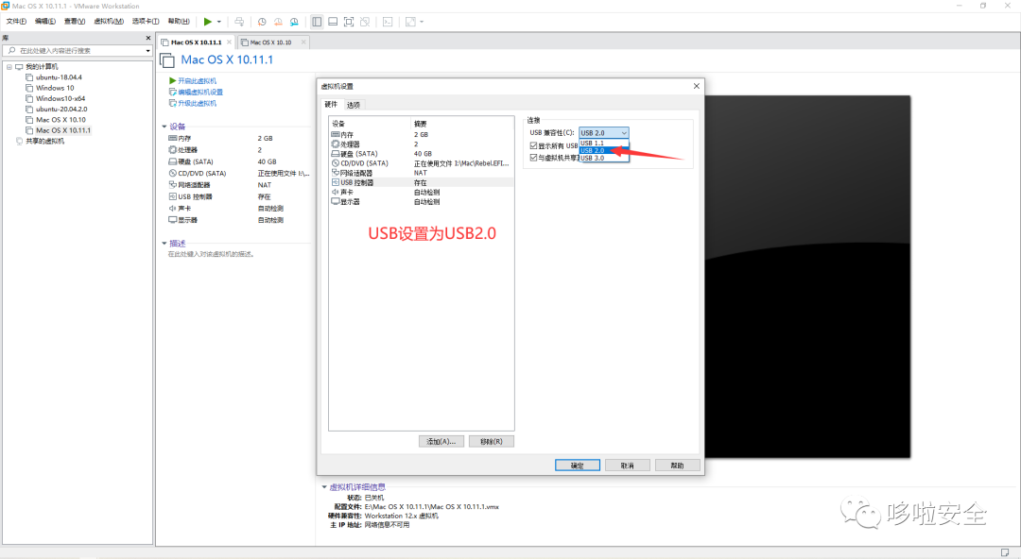Click the stretch guest display toolbar icon
This screenshot has height=559, width=1021.
pyautogui.click(x=410, y=22)
